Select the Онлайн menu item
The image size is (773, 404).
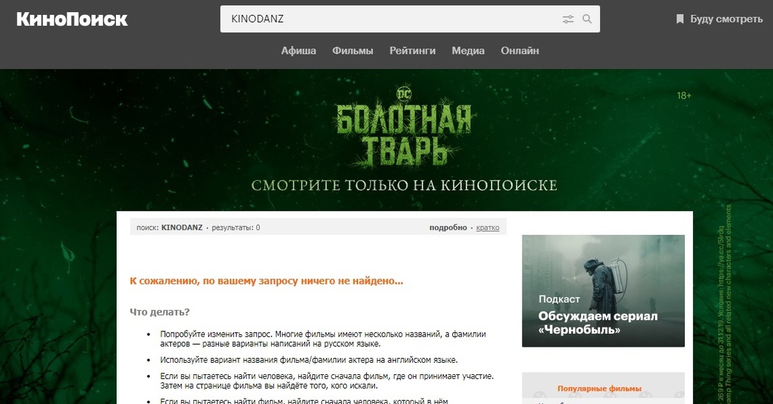tap(520, 51)
